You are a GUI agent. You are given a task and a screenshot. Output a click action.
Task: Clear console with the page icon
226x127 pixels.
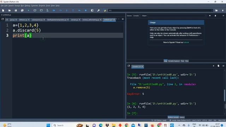click(218, 66)
